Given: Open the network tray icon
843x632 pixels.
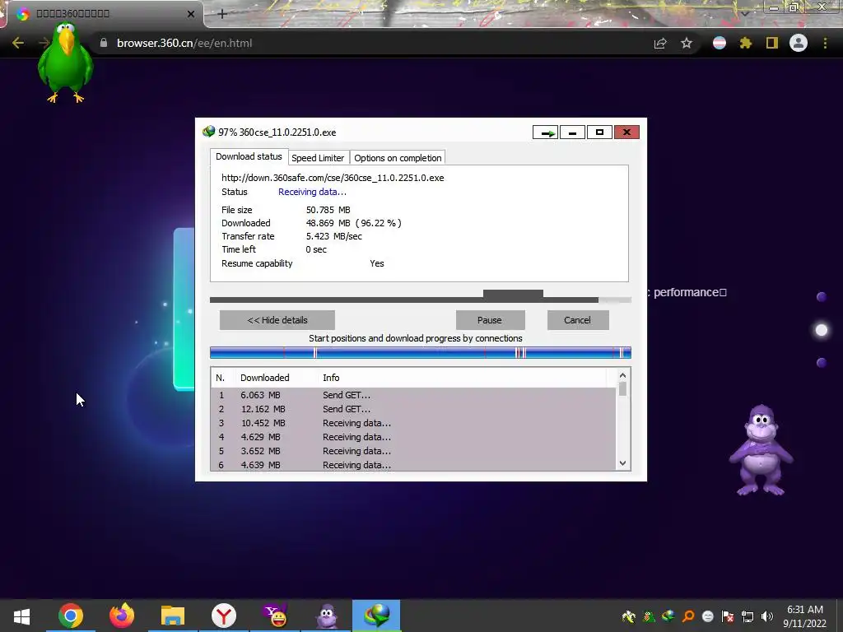Looking at the screenshot, I should [x=748, y=616].
